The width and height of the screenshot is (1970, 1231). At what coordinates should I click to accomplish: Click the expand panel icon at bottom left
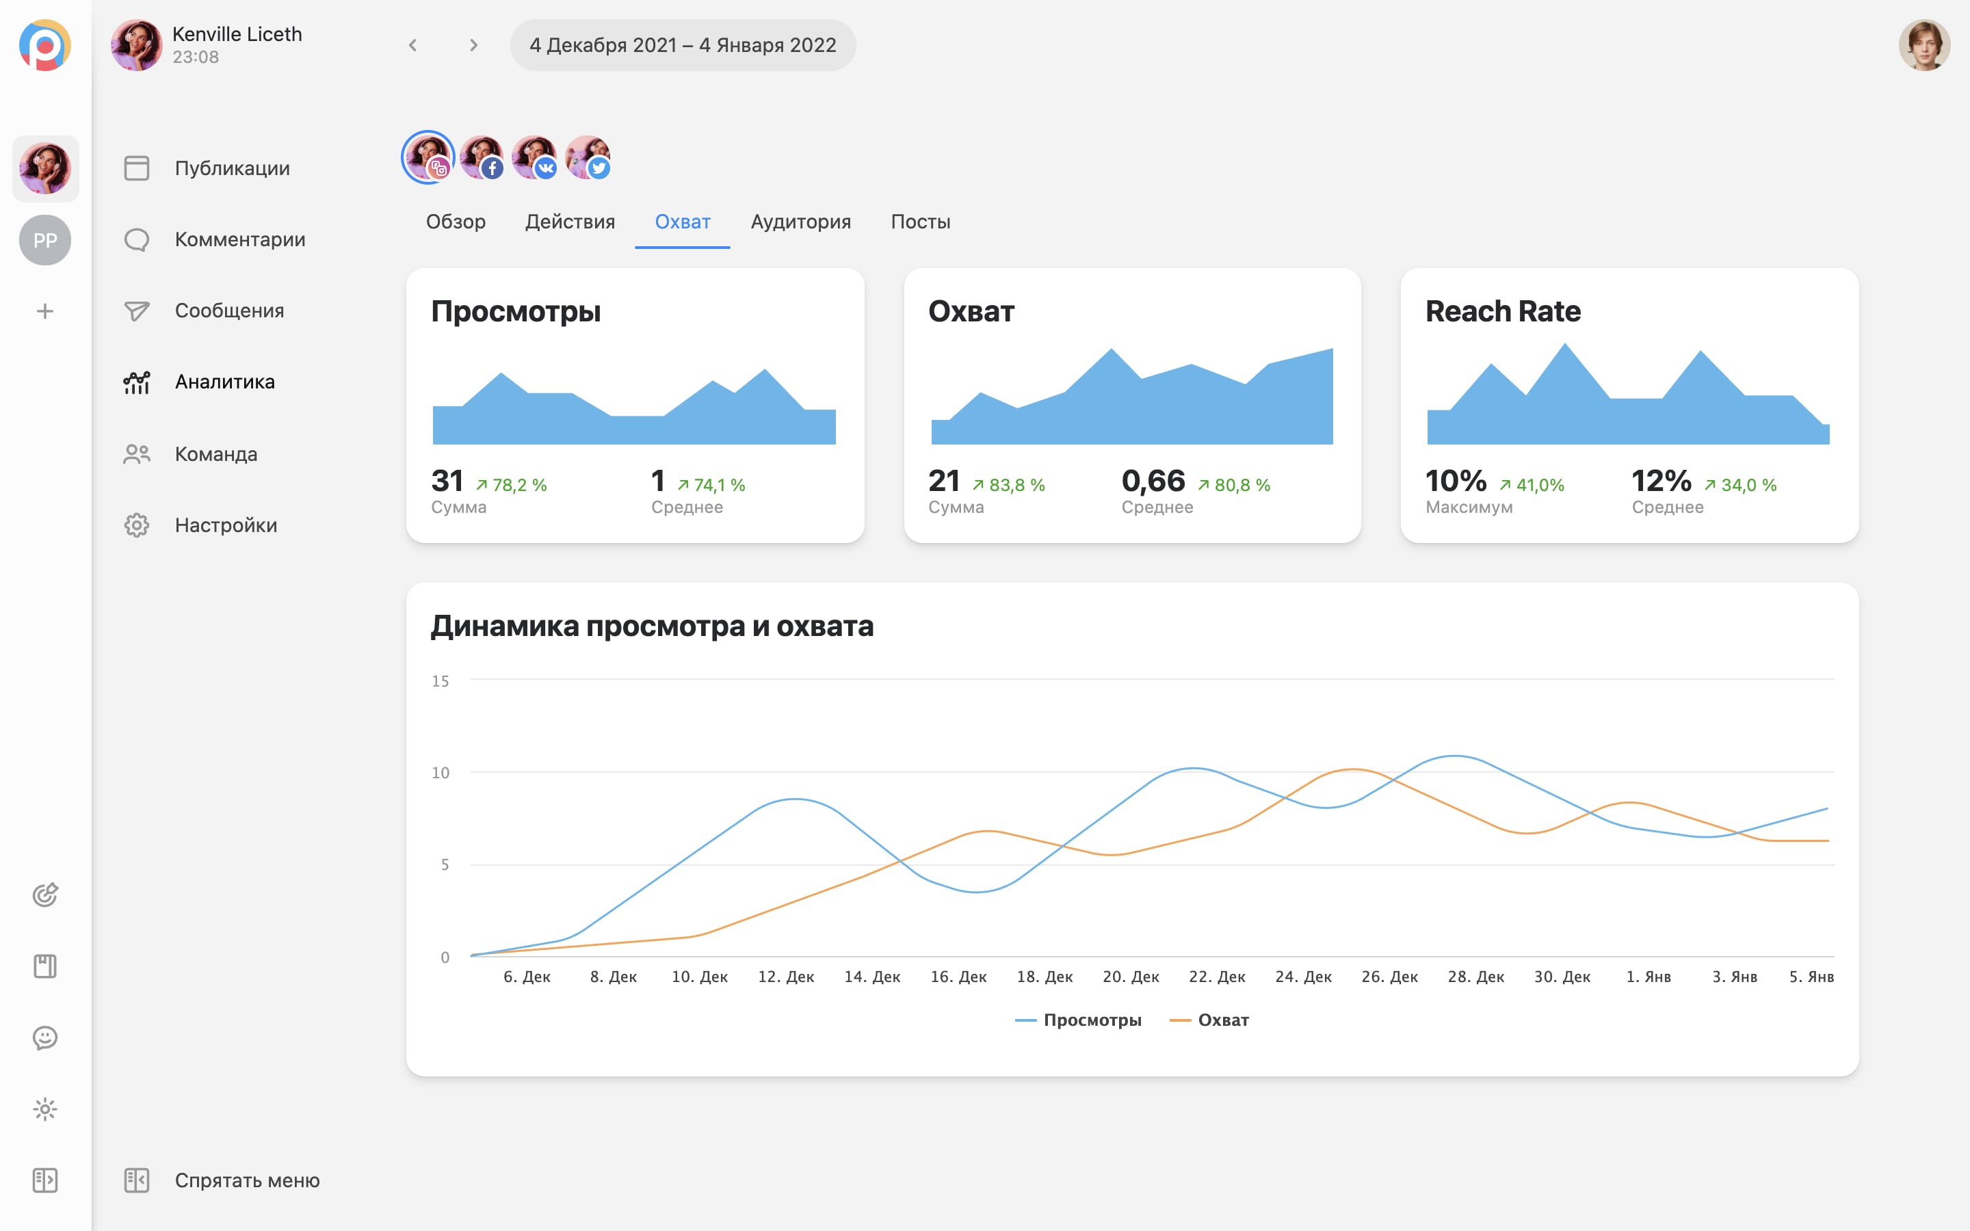tap(44, 1180)
